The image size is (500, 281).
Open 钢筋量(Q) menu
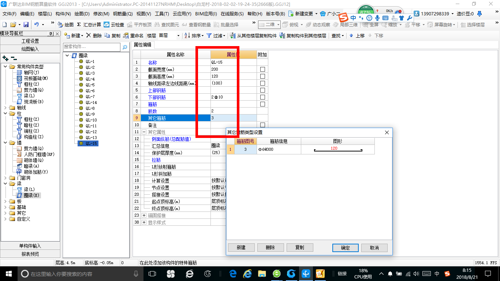(123, 14)
